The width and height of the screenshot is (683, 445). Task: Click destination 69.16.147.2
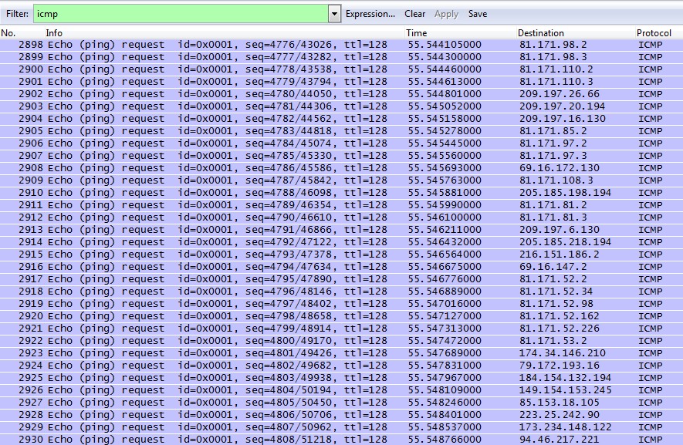(553, 267)
